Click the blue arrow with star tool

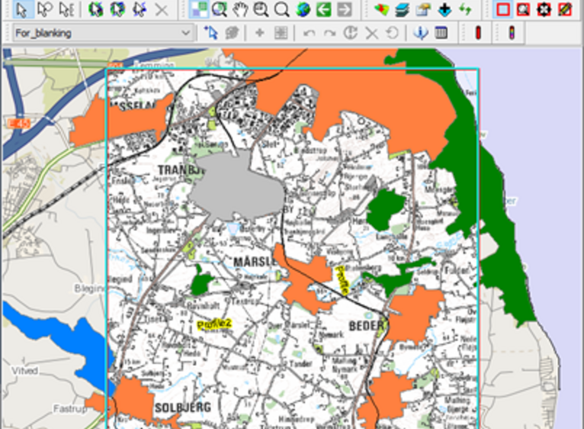coord(211,33)
